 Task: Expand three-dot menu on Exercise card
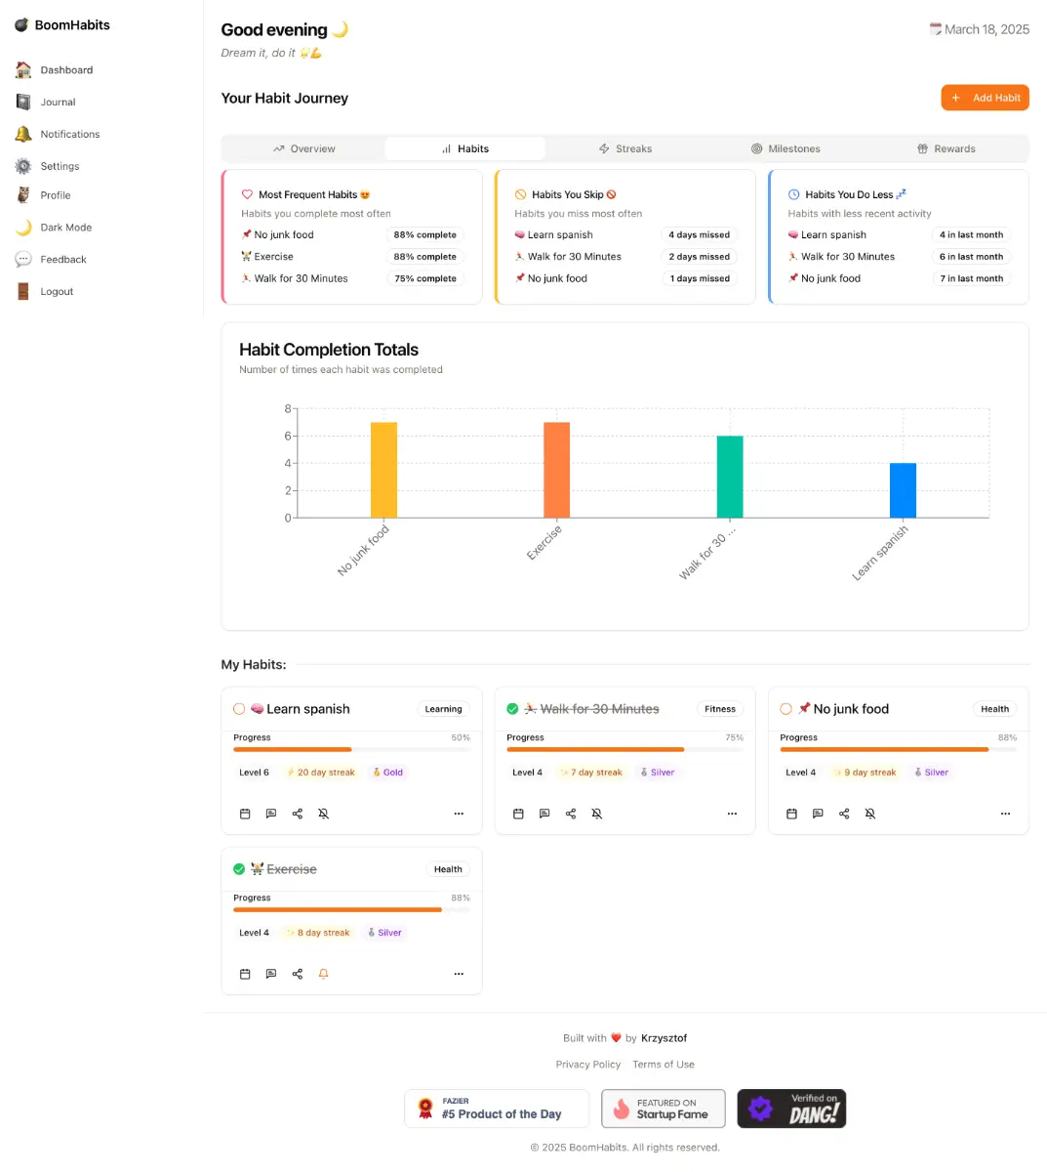pos(459,974)
